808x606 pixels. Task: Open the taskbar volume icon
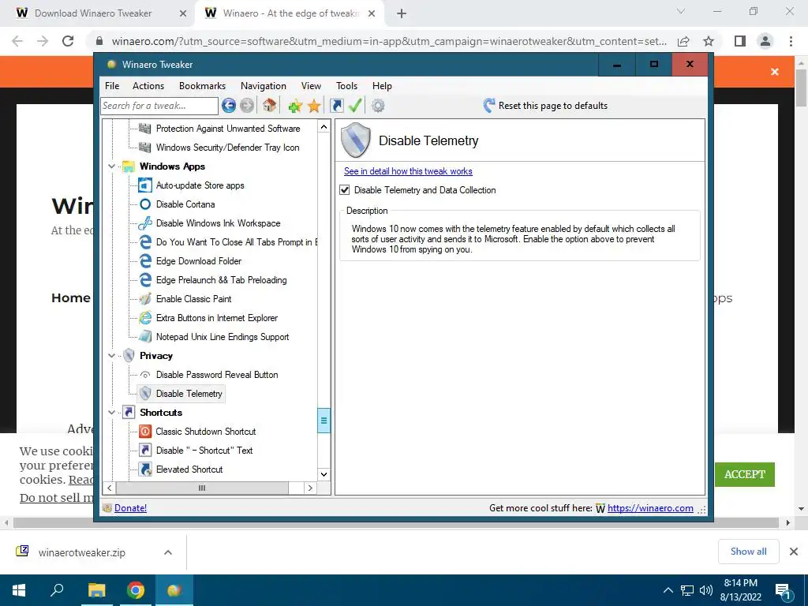[x=706, y=590]
